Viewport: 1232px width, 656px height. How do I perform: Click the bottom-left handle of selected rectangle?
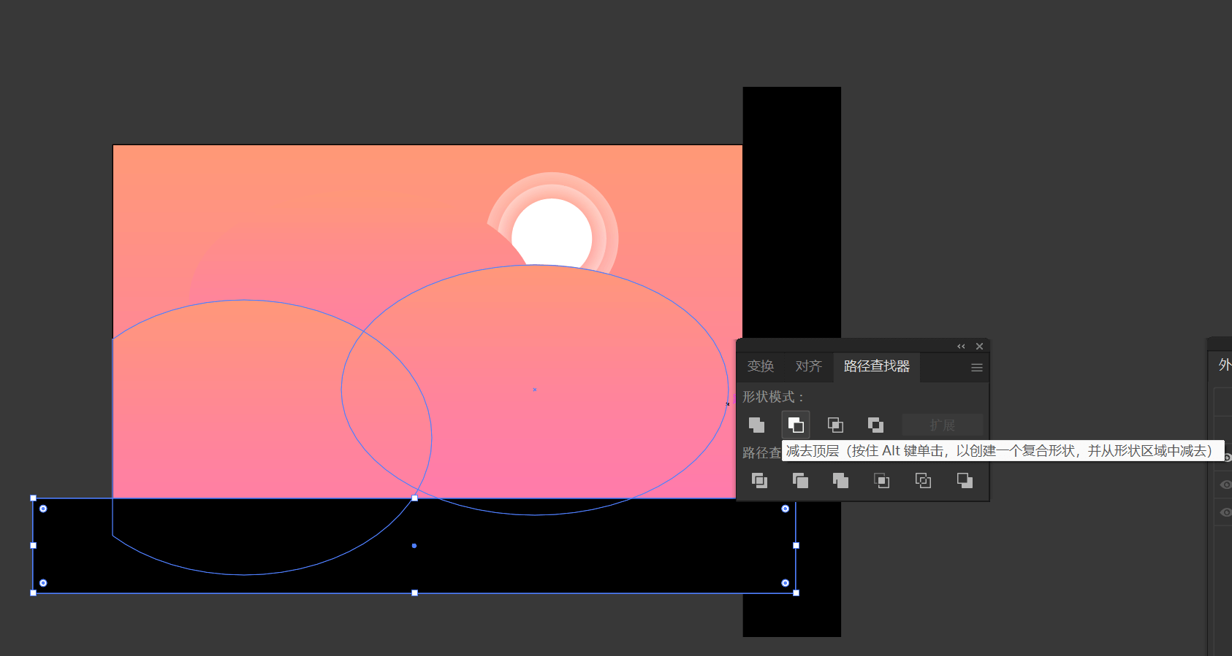click(x=33, y=593)
